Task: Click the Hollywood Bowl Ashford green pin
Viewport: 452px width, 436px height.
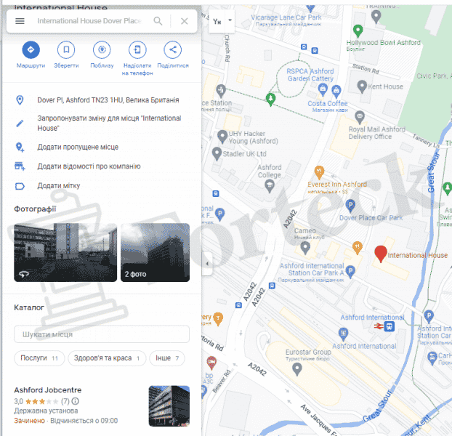Action: (x=358, y=31)
